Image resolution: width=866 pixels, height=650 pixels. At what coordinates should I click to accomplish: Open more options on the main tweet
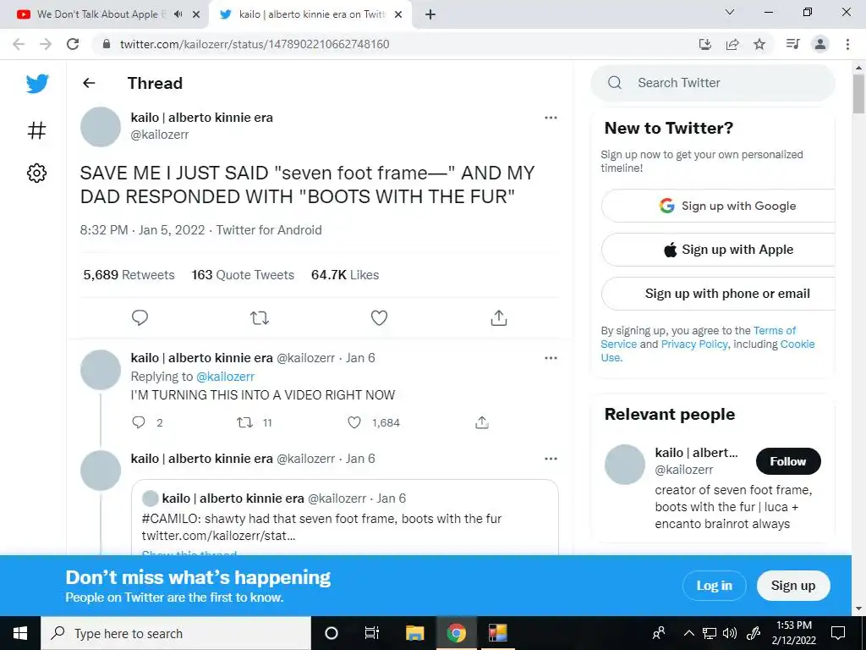[551, 118]
